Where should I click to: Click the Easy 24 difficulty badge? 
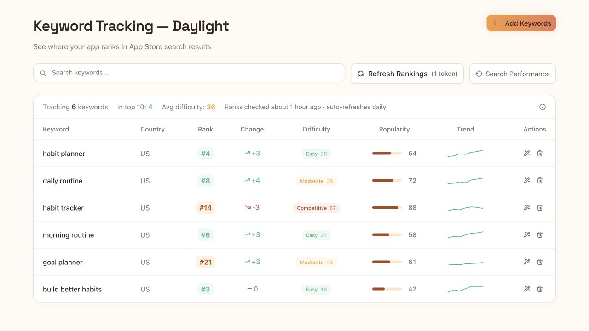(317, 235)
